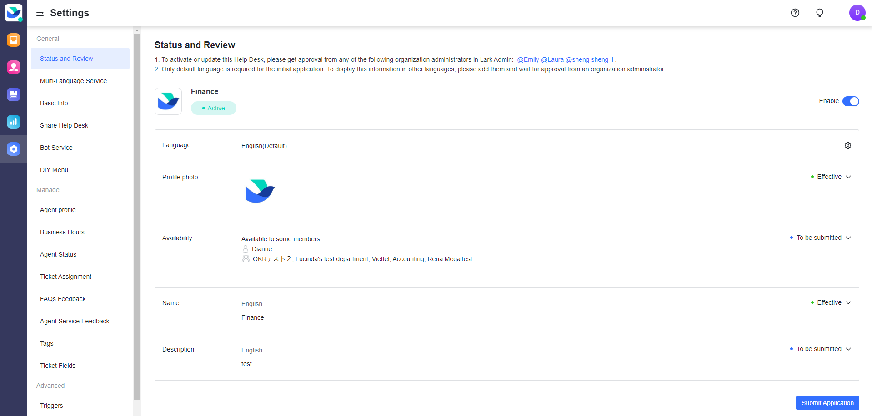Click the person icon beside Dianne
This screenshot has width=872, height=416.
pos(246,249)
